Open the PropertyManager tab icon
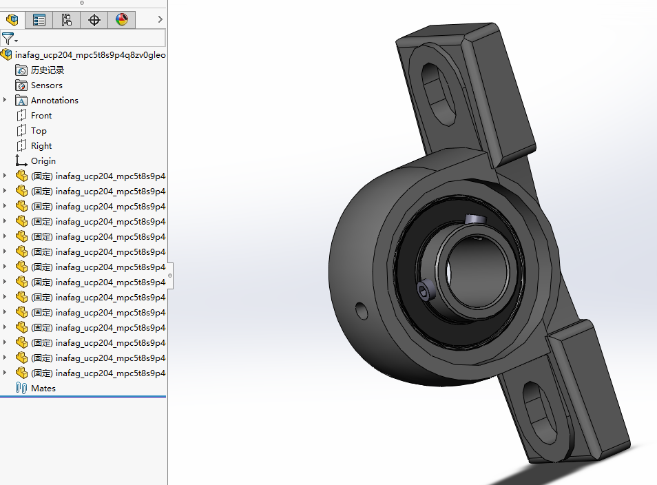The height and width of the screenshot is (485, 657). 39,19
